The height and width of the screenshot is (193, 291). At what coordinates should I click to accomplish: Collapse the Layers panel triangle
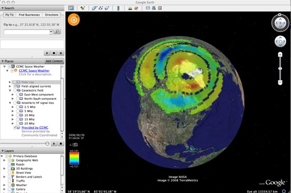(3, 151)
